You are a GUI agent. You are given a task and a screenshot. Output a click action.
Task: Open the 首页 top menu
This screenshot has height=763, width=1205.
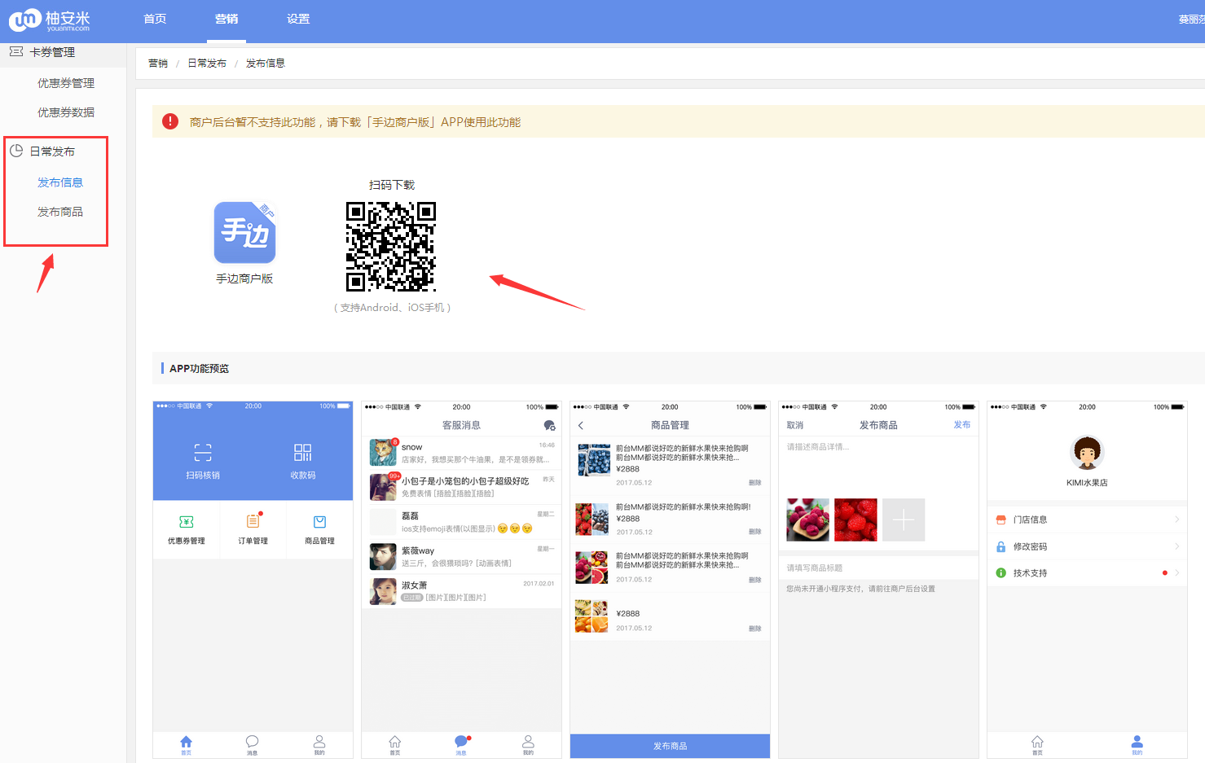coord(155,19)
